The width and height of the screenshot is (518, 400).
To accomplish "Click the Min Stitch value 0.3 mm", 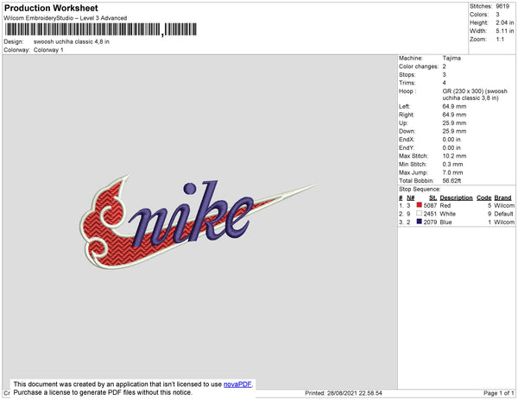I will pos(452,164).
